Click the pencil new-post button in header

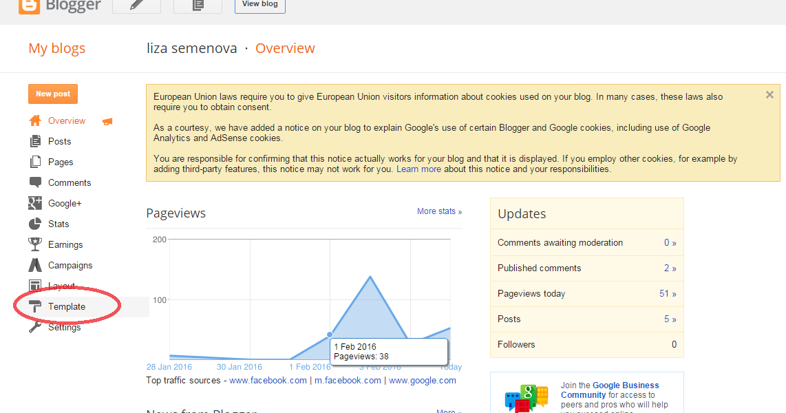136,6
